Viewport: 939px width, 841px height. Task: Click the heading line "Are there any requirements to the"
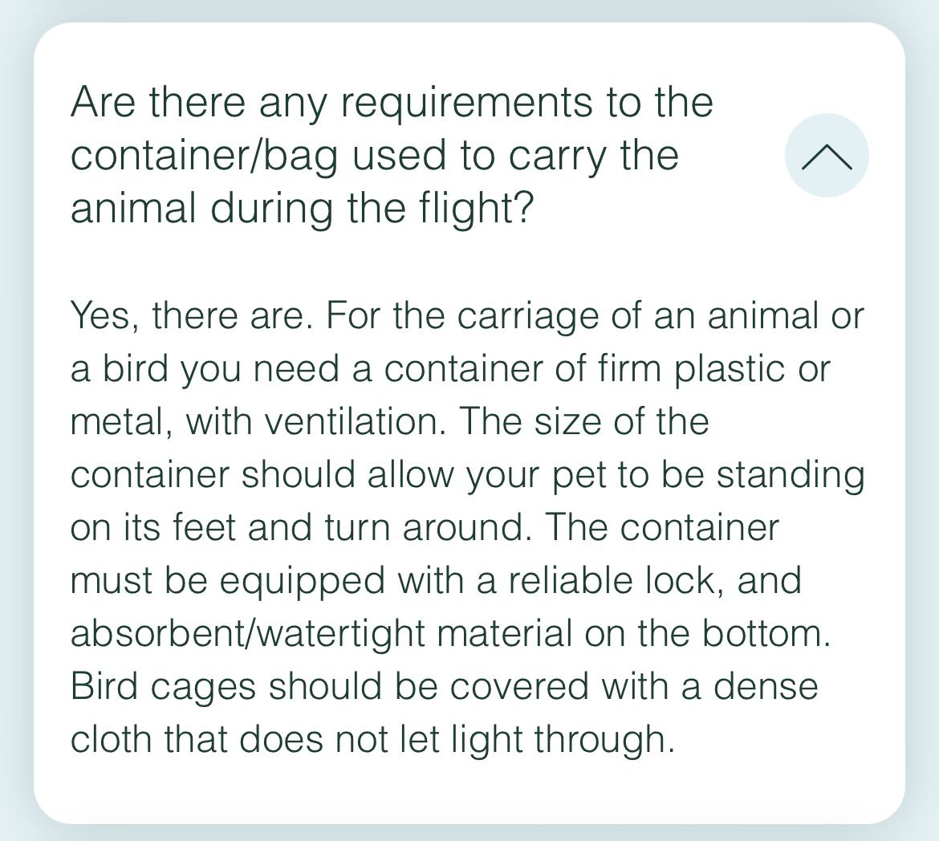click(392, 103)
